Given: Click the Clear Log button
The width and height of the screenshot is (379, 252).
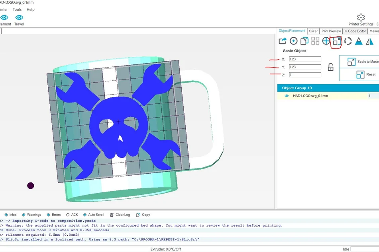Looking at the screenshot, I should click(x=120, y=215).
